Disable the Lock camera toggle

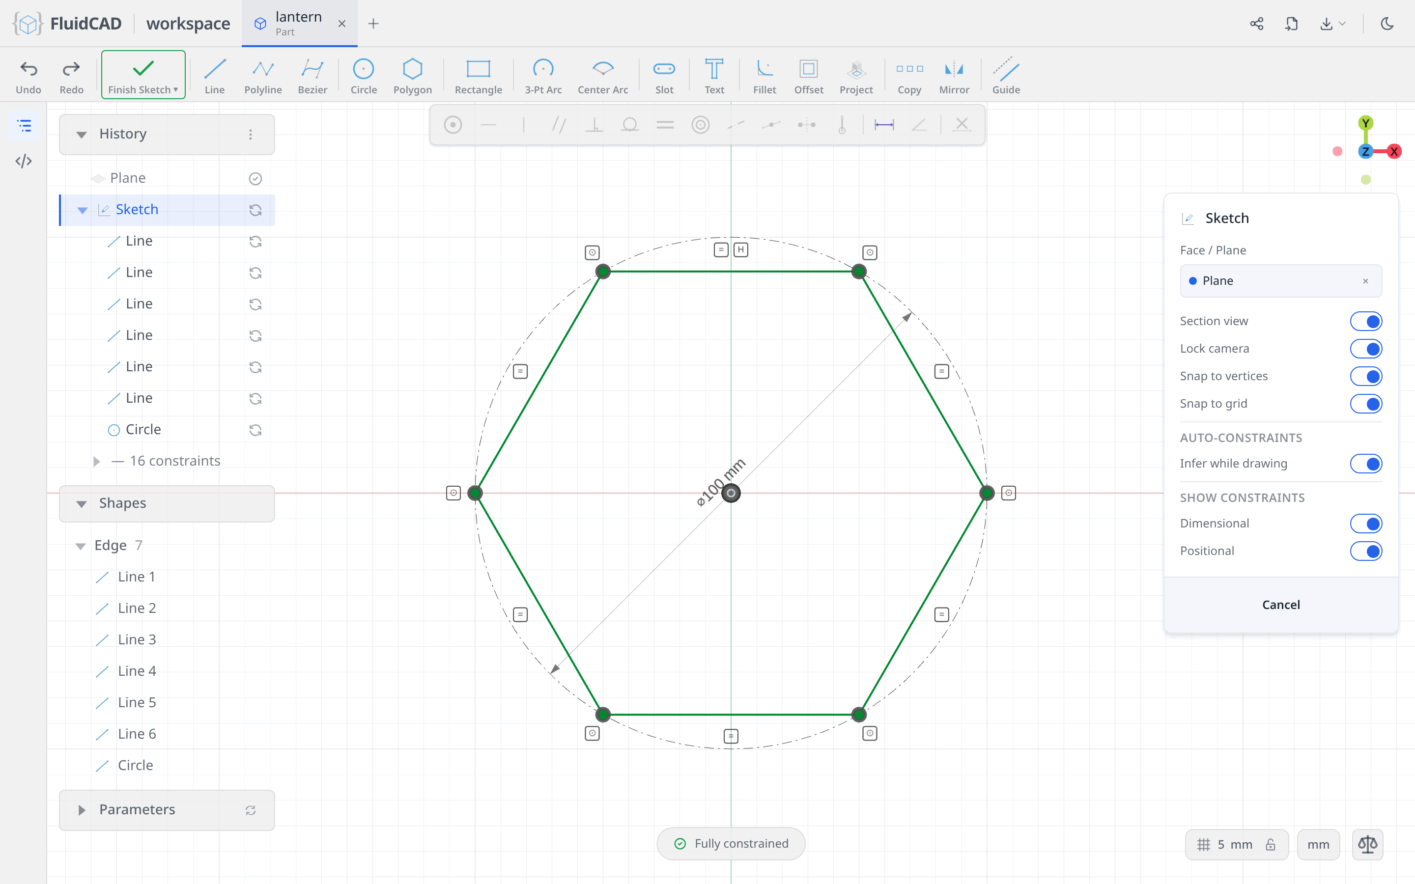point(1366,349)
